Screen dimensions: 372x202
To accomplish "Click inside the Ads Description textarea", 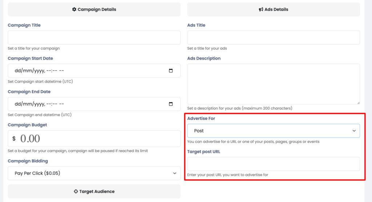I will [273, 84].
